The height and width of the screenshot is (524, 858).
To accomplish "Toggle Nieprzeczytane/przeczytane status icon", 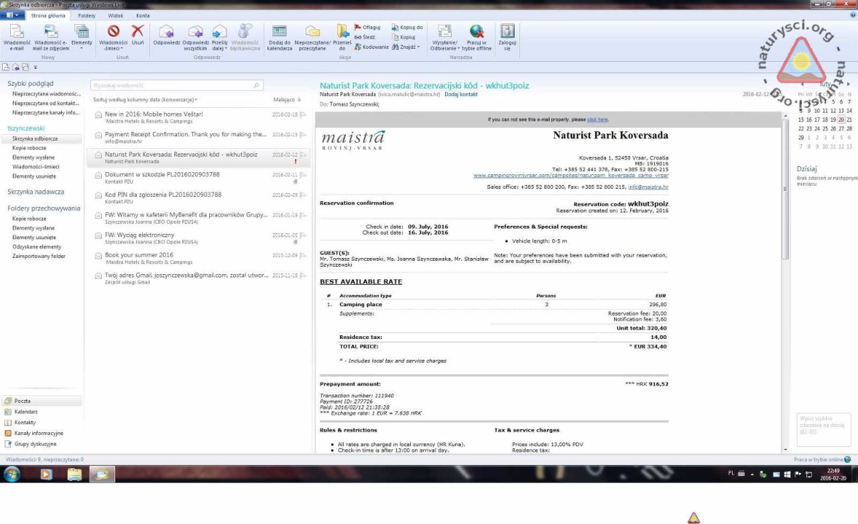I will pos(312,38).
